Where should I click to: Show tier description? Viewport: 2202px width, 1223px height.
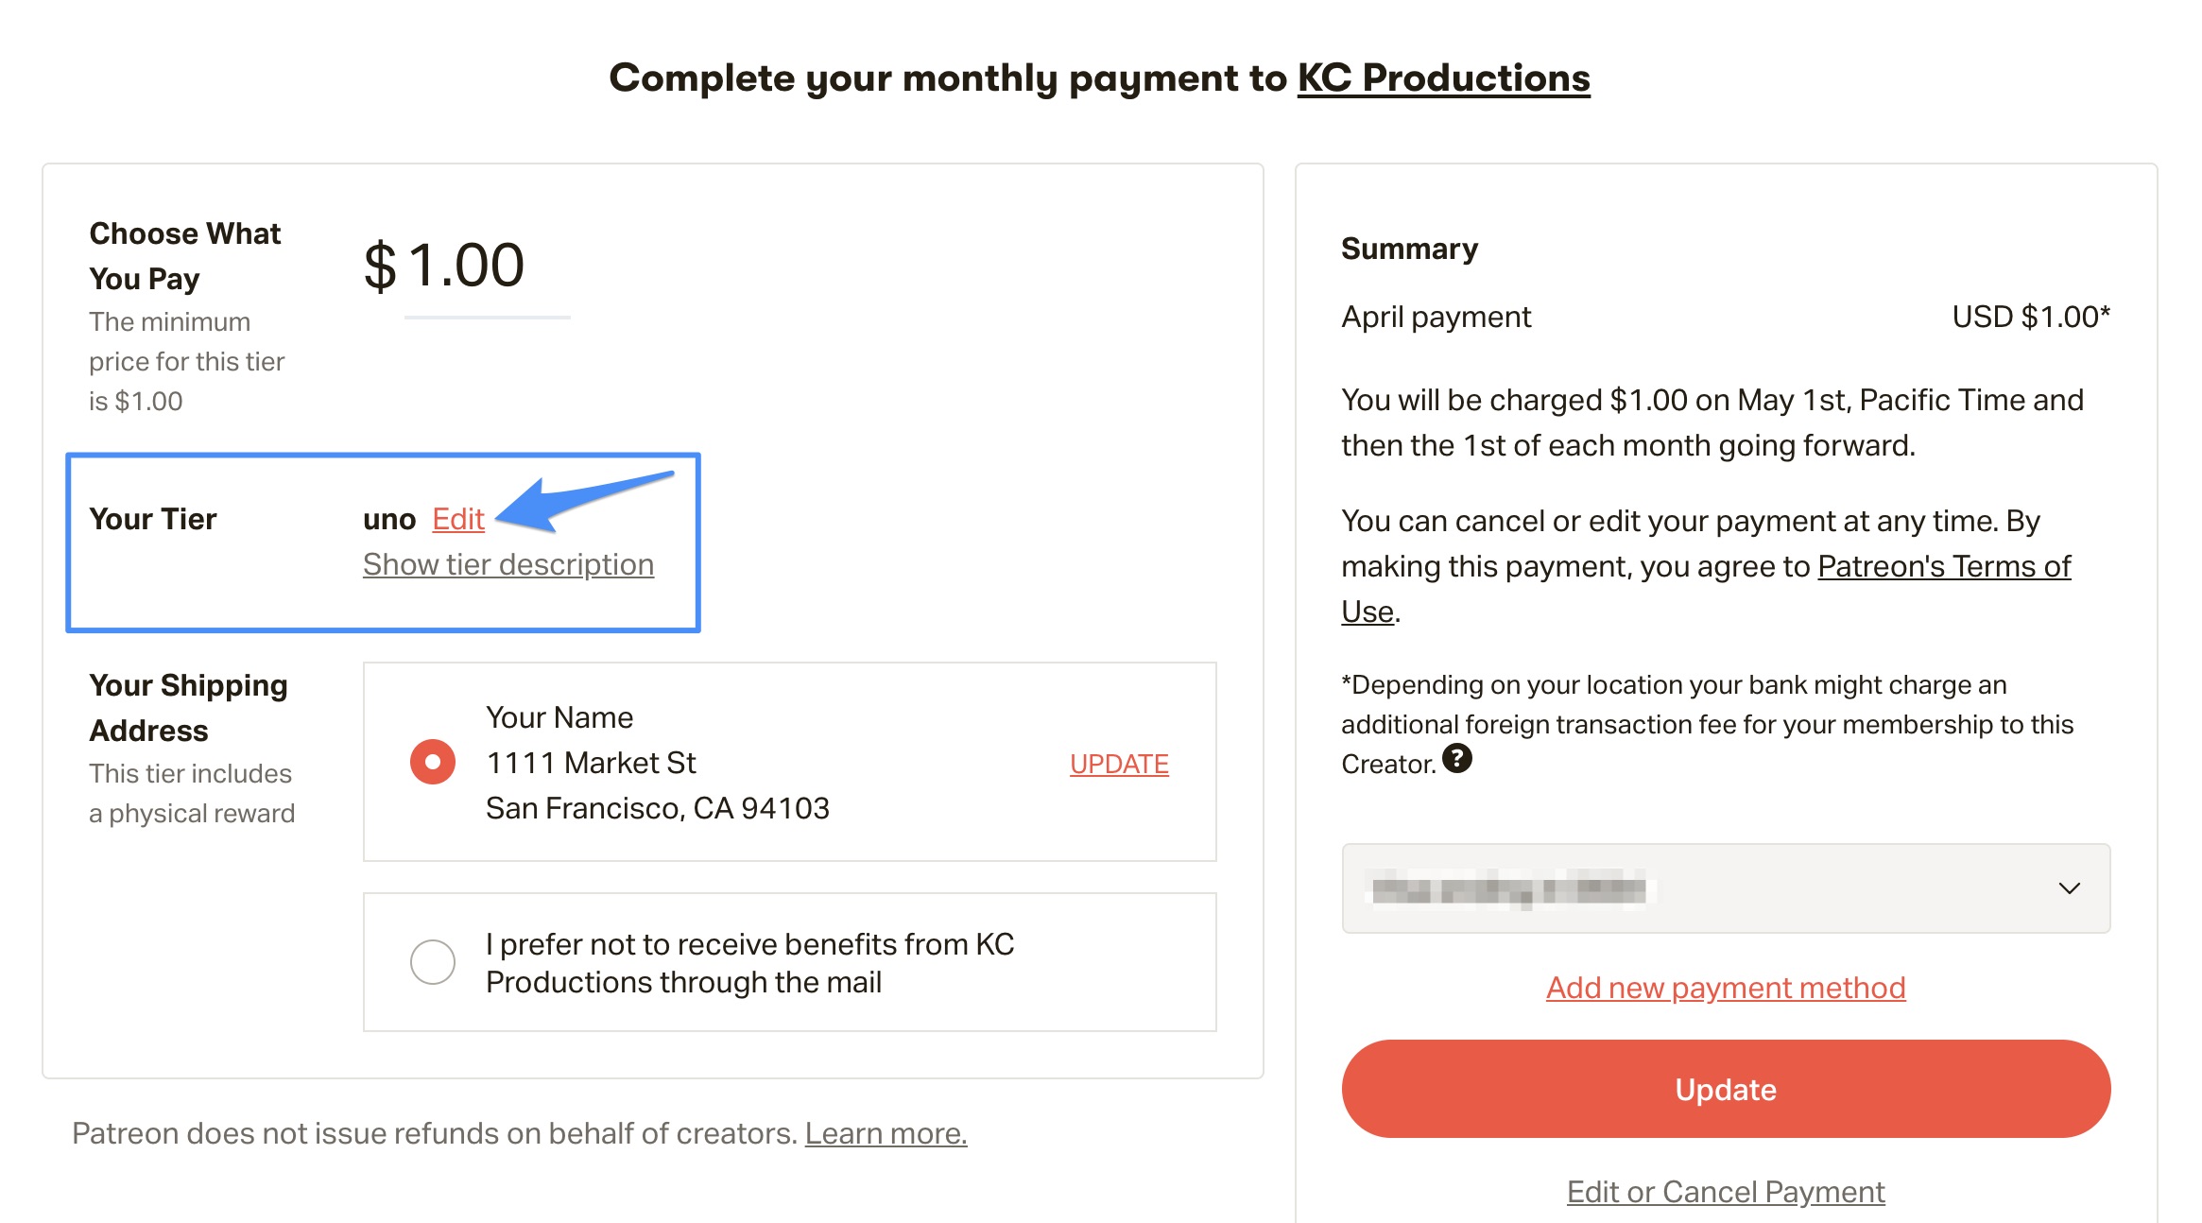coord(508,564)
